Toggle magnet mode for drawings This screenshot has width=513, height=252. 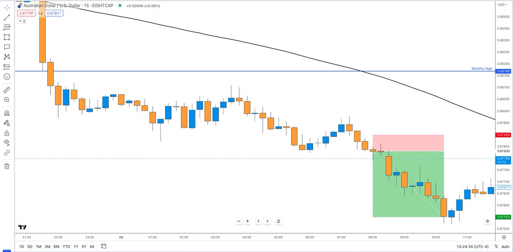(6, 113)
